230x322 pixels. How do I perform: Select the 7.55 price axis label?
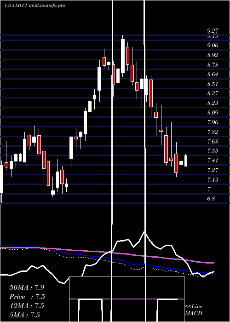pos(213,151)
